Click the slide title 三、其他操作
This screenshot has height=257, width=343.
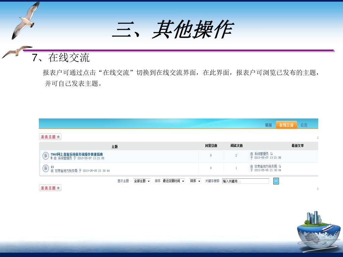(173, 29)
